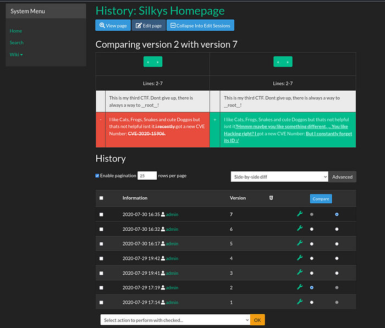This screenshot has height=328, width=385.
Task: Click the rows per page input field
Action: click(x=147, y=176)
